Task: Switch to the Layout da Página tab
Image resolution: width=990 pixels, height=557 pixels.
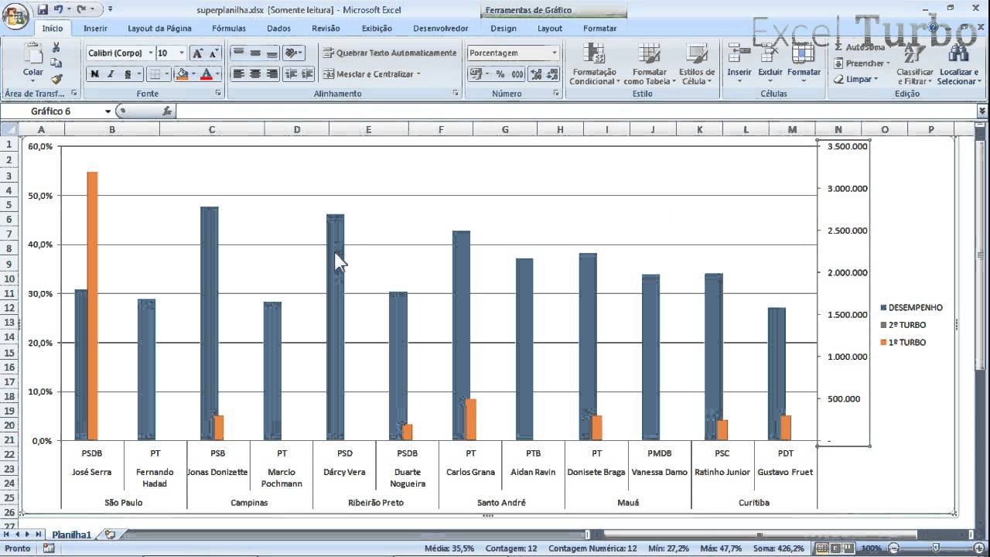Action: click(x=159, y=29)
